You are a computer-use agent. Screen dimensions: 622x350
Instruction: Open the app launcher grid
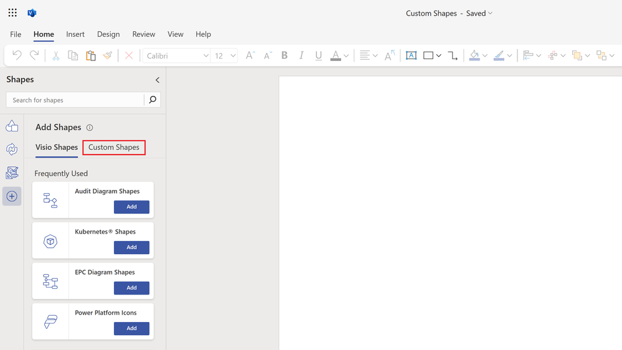tap(12, 12)
